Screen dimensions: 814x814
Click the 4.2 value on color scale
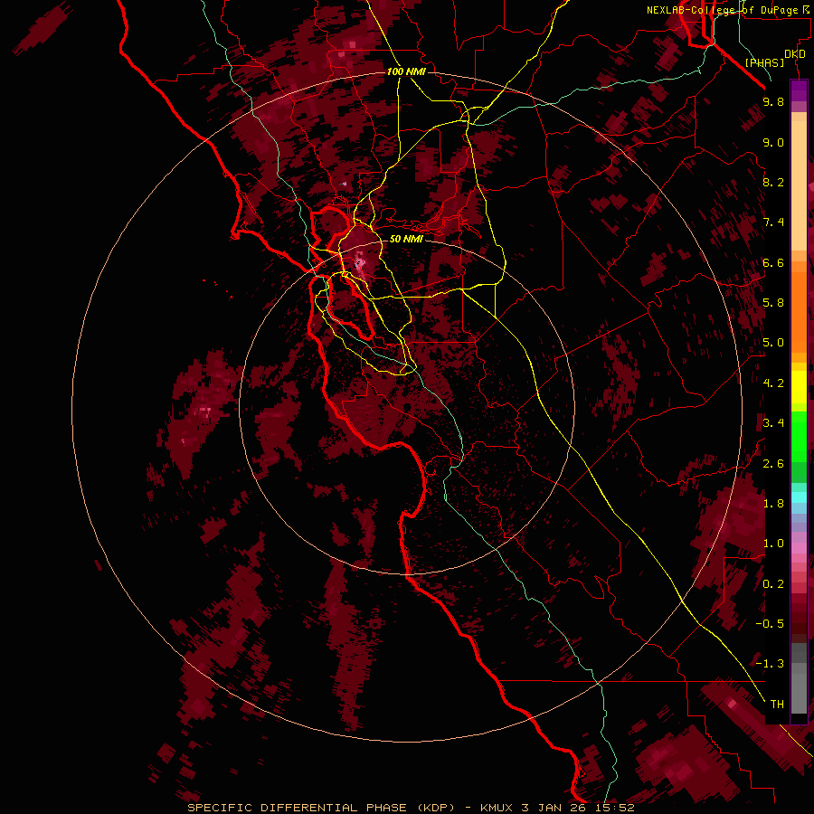[x=773, y=383]
